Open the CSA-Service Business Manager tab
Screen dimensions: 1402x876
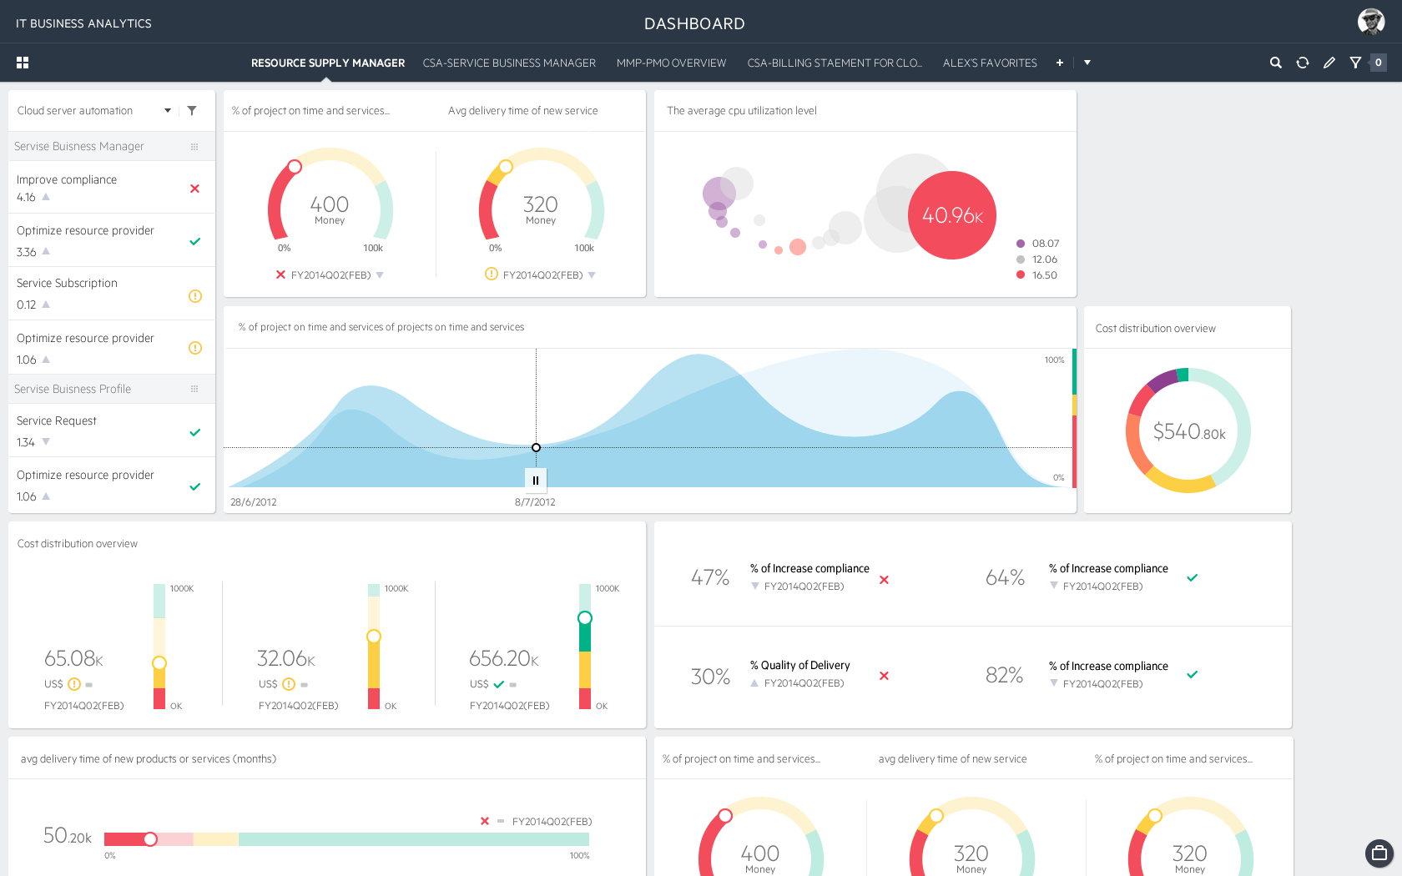(x=509, y=63)
